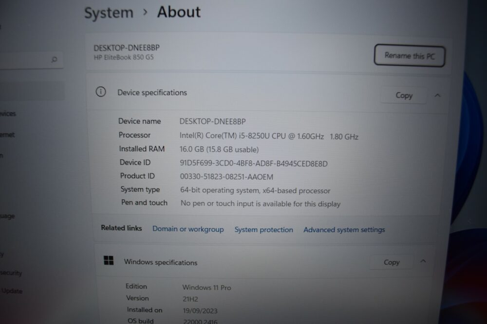
Task: Click the System type label
Action: 140,189
